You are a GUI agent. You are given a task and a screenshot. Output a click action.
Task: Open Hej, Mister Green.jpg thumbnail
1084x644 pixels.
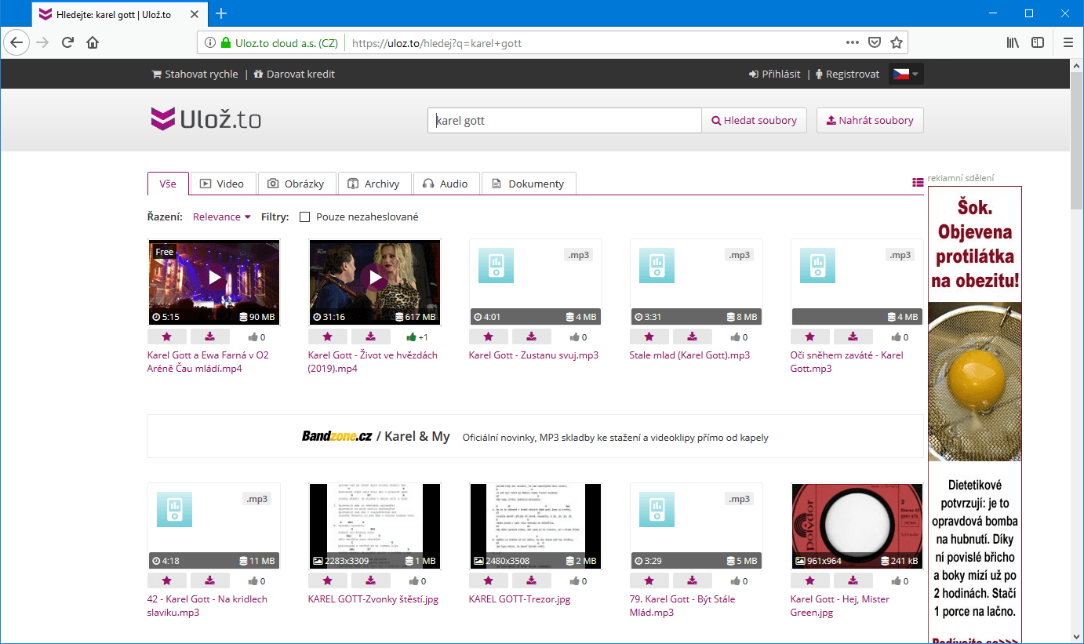pyautogui.click(x=857, y=526)
